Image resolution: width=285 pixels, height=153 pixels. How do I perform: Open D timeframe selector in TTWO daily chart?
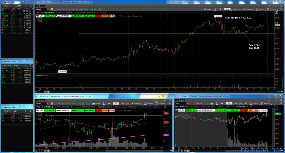click(x=116, y=104)
